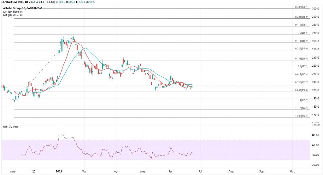
Task: Click the 0.618(217.4) Fibonacci level label
Action: pos(302,75)
